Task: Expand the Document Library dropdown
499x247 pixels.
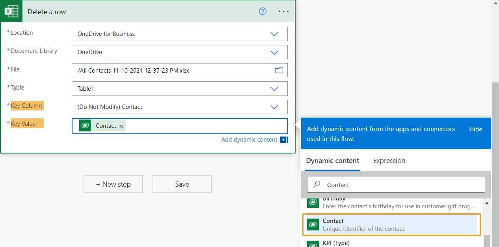Action: coord(274,52)
